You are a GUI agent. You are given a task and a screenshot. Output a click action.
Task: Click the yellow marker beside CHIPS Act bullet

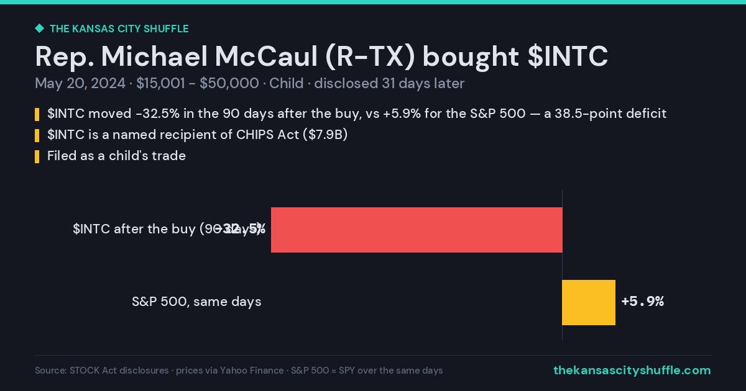pyautogui.click(x=37, y=135)
